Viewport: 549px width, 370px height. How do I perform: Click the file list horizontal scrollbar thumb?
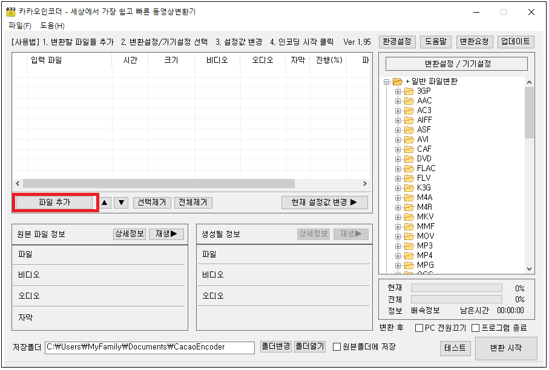coord(159,184)
